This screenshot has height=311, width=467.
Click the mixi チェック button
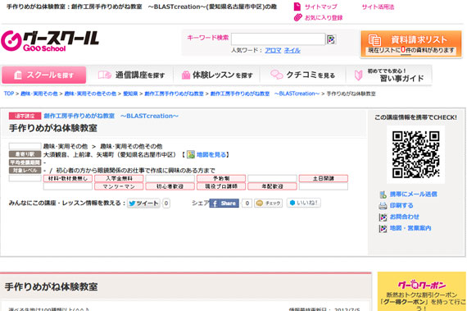tap(269, 203)
